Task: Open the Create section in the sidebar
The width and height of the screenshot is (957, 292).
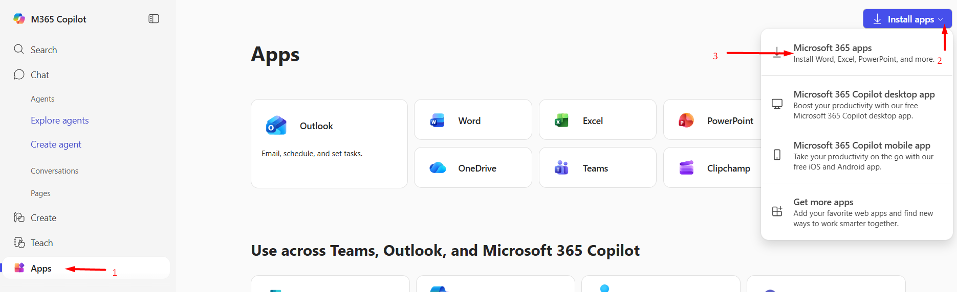Action: click(43, 218)
